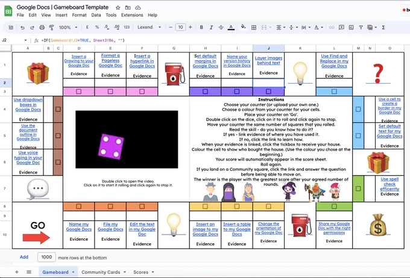Open the name box dropdown arrow
This screenshot has width=410, height=278.
[x=25, y=40]
